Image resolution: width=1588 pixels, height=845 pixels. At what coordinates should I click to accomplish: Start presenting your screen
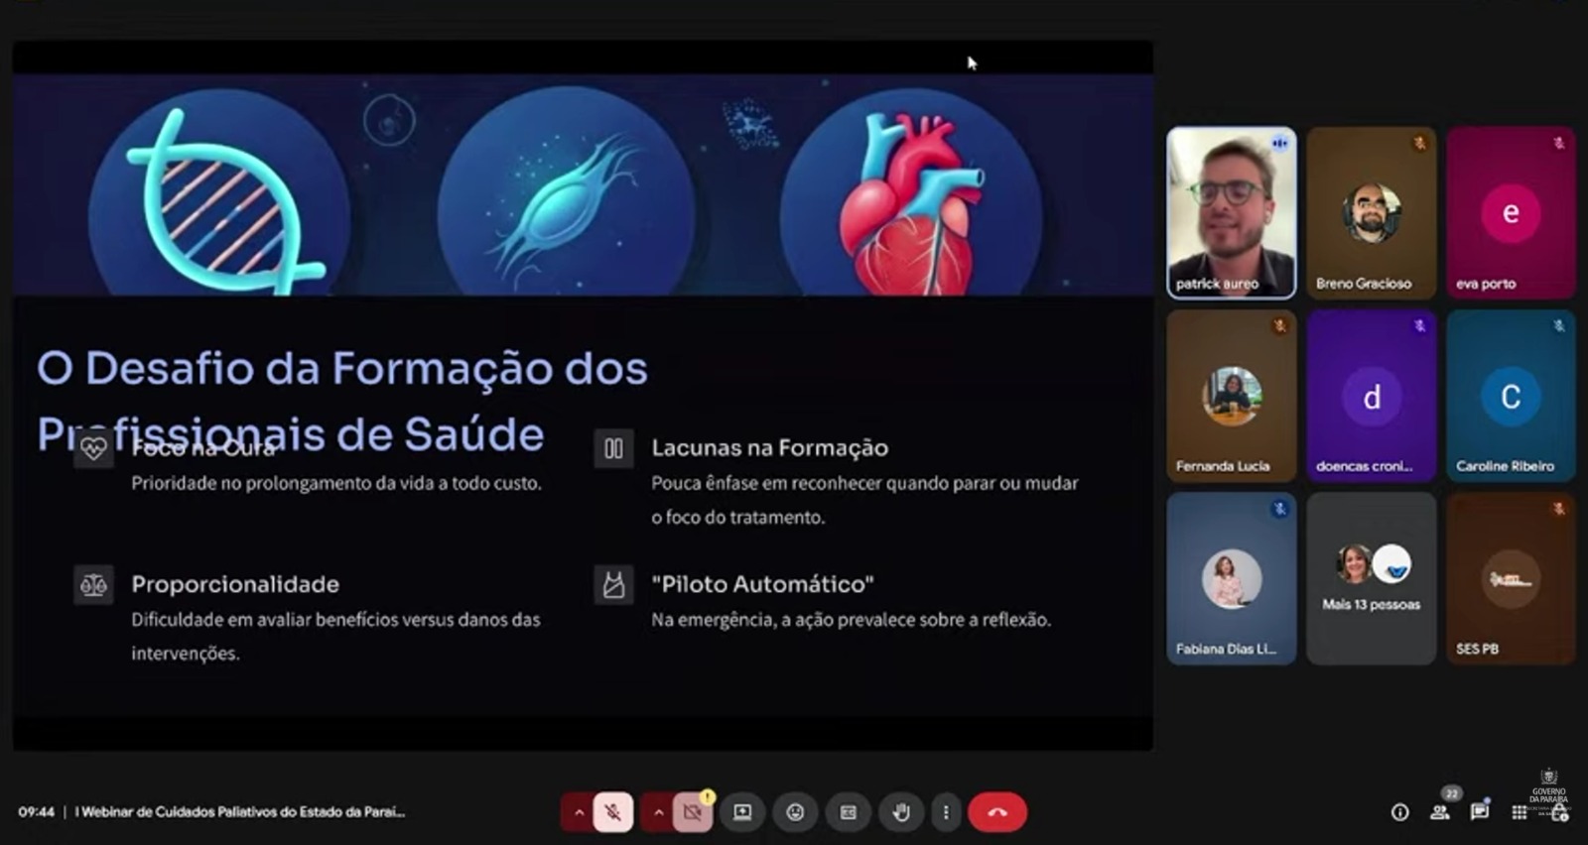tap(742, 812)
